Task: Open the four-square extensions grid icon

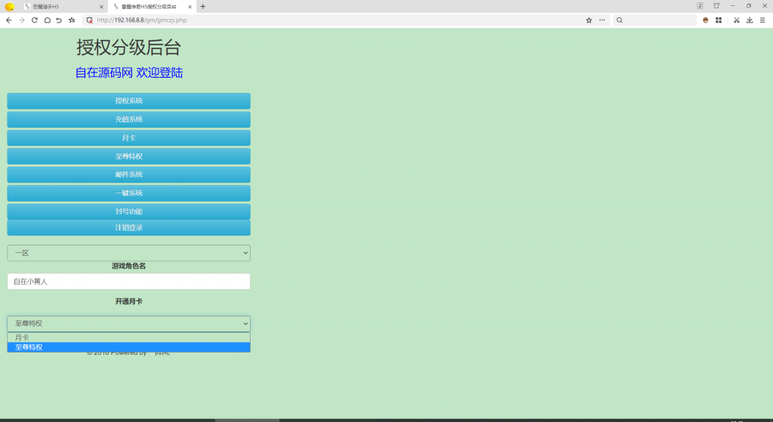Action: click(x=719, y=20)
